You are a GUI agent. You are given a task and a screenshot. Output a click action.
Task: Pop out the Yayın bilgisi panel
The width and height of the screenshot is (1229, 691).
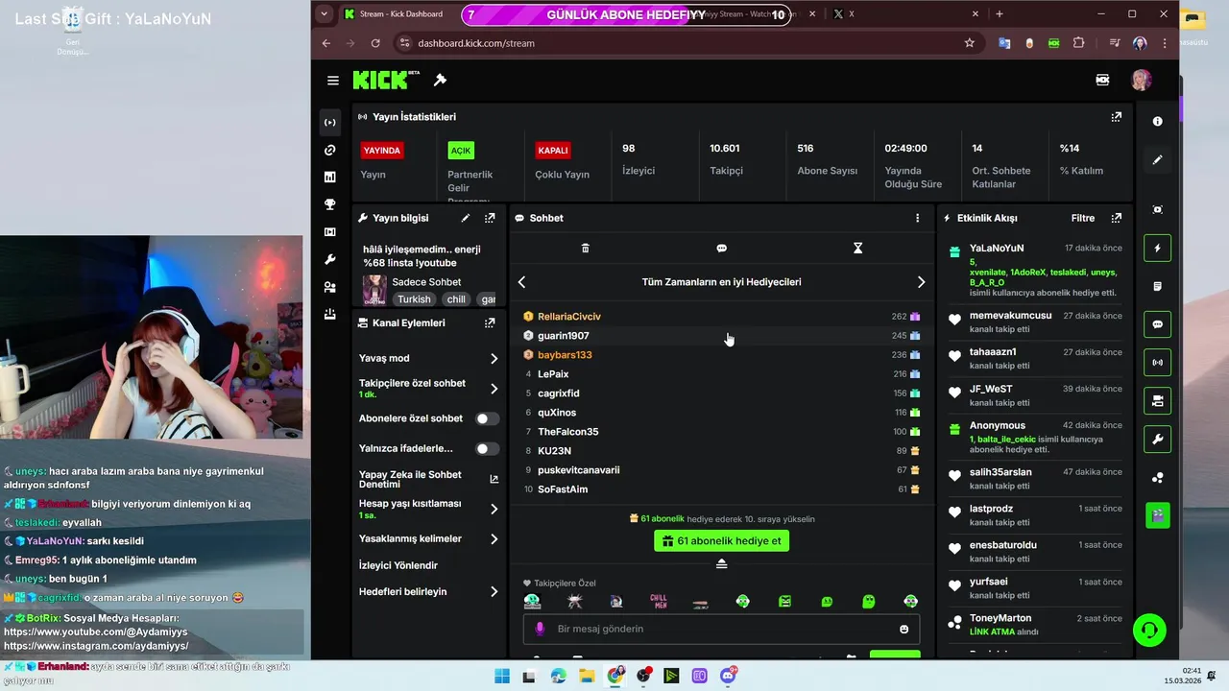pyautogui.click(x=490, y=218)
